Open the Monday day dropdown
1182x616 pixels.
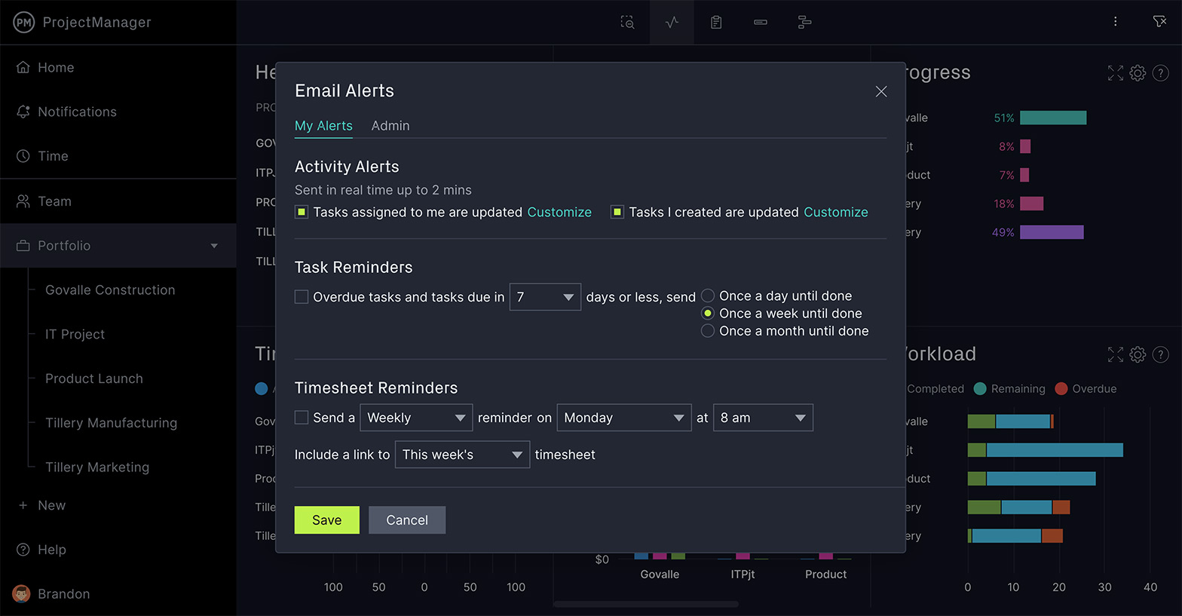click(623, 418)
